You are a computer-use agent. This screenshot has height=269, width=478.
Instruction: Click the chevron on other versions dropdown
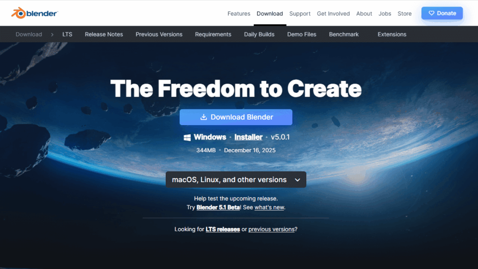297,180
